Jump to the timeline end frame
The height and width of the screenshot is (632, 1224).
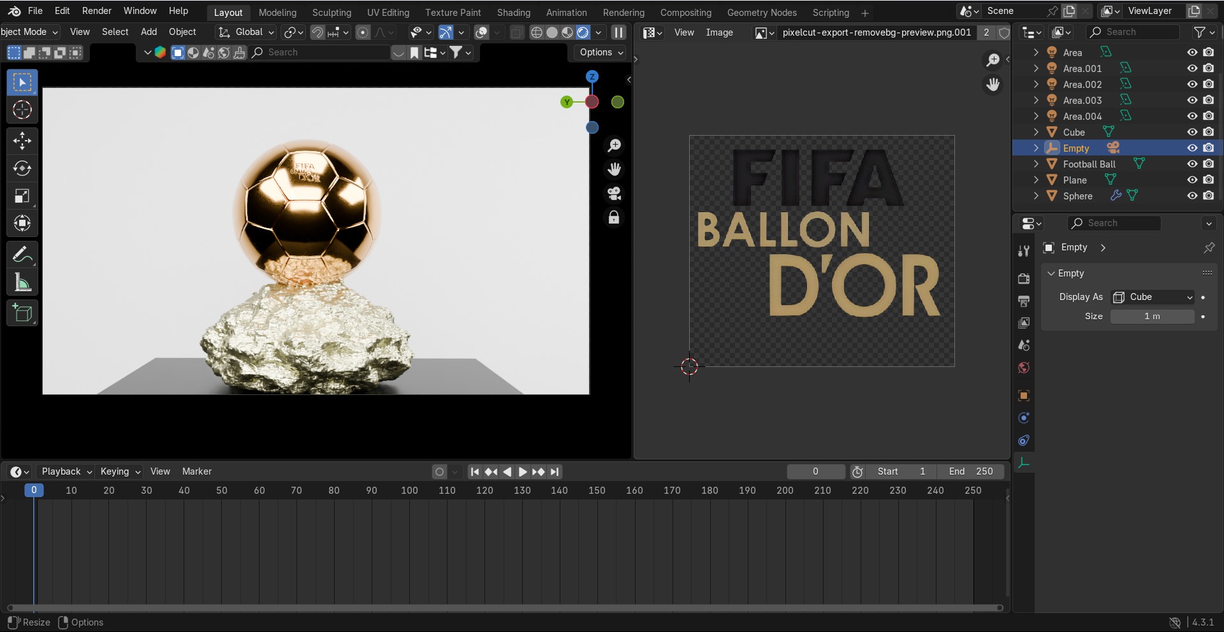[x=555, y=471]
